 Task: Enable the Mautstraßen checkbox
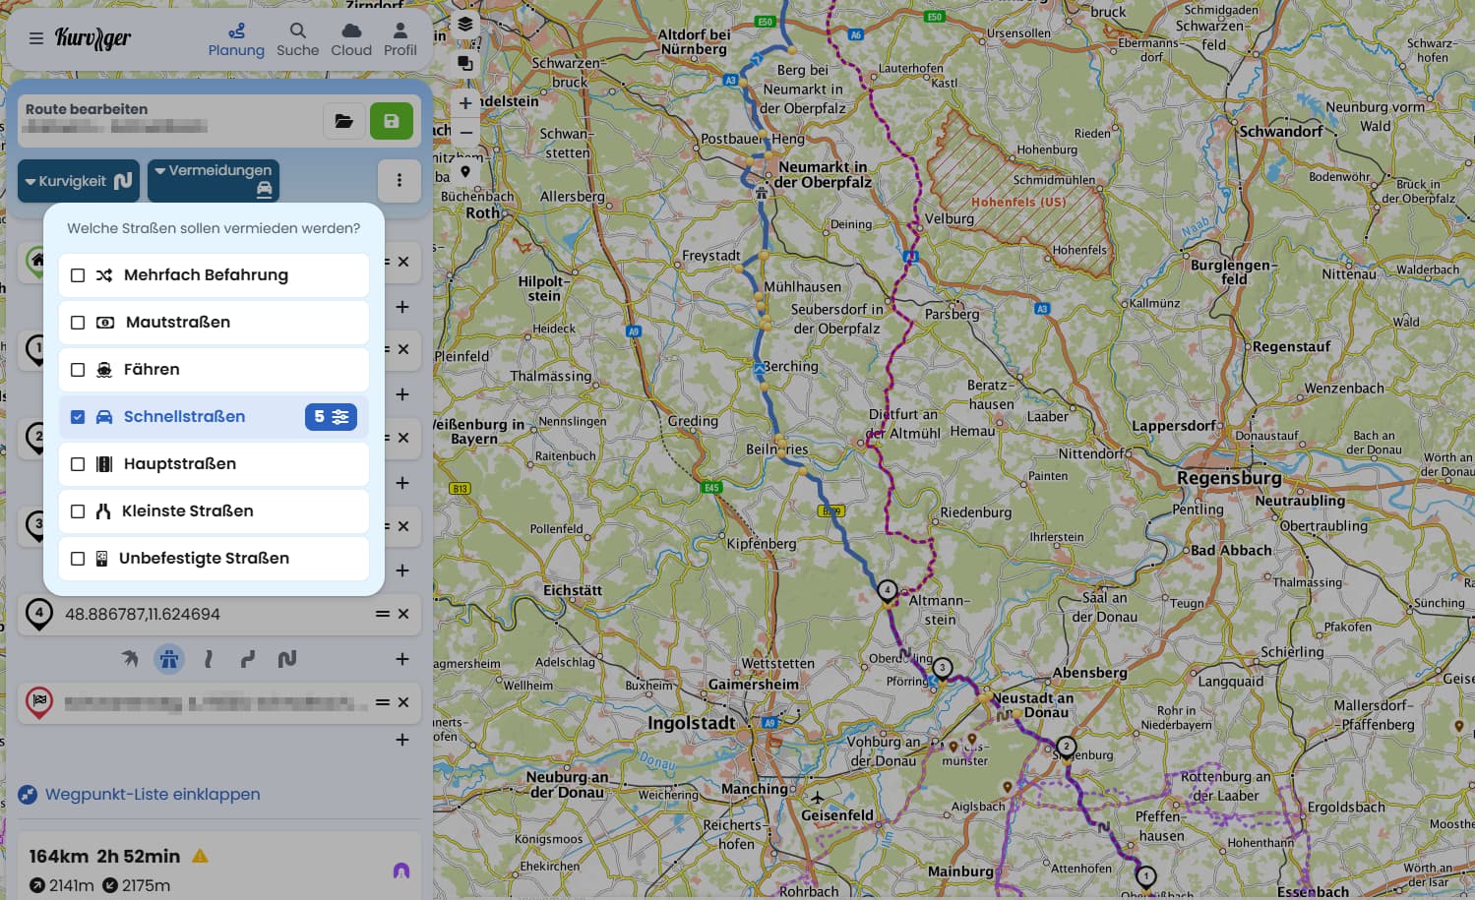(78, 323)
